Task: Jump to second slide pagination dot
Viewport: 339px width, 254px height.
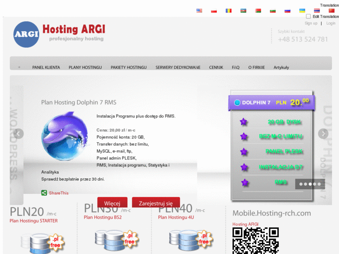Action: pyautogui.click(x=305, y=184)
